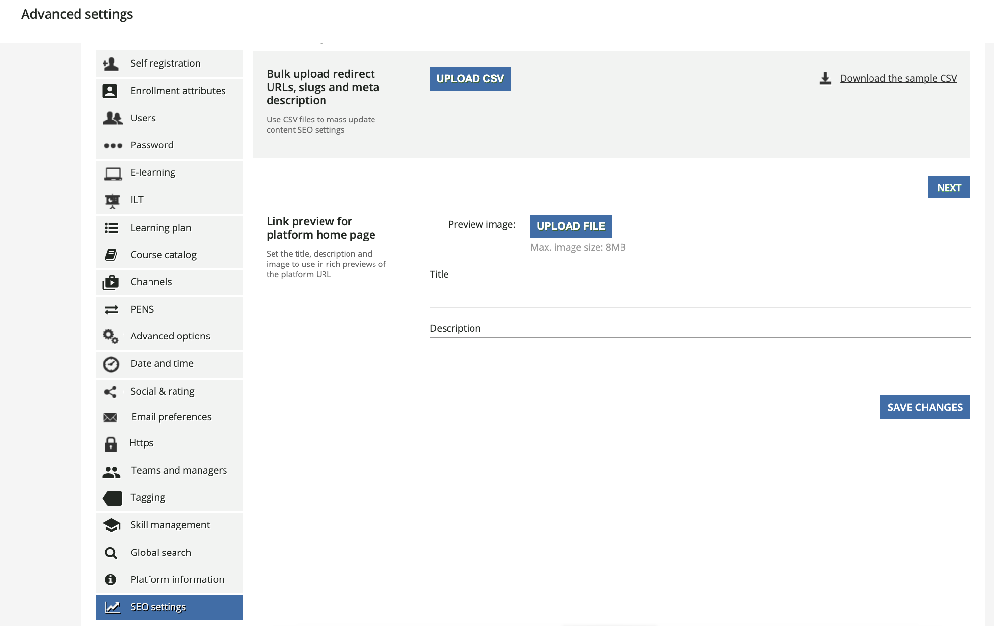Open the Platform information section
The image size is (994, 626).
click(x=177, y=579)
